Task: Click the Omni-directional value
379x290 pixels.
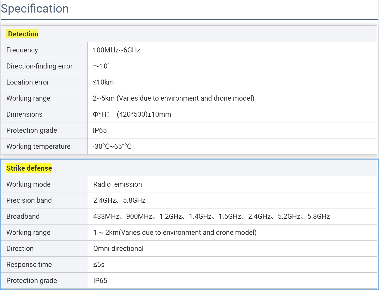Action: [118, 248]
